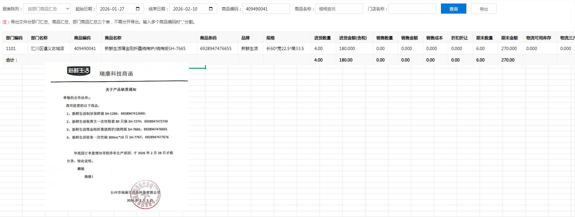Expand the 按部门商品汇总 report type dropdown
This screenshot has width=575, height=217.
[47, 9]
